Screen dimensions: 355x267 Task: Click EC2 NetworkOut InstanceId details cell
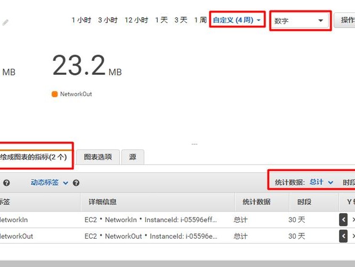(x=151, y=237)
